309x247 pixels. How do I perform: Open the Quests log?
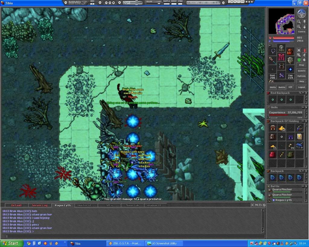click(x=301, y=71)
